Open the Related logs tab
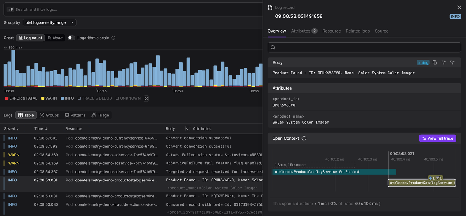466x216 pixels. click(x=358, y=31)
